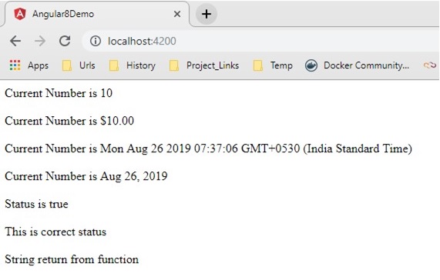Click the 'Current Number is $10.00' text
440x280 pixels.
69,121
